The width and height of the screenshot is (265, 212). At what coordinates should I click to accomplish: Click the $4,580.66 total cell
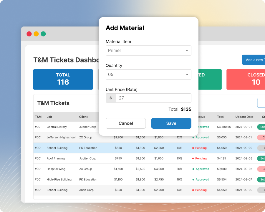click(x=224, y=127)
